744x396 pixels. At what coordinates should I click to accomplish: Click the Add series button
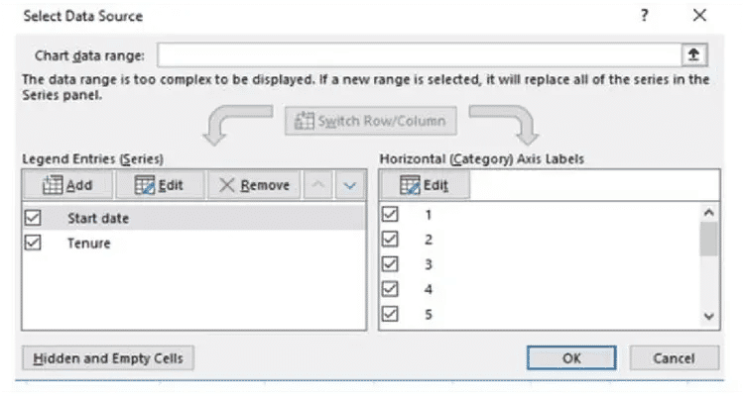pyautogui.click(x=67, y=185)
